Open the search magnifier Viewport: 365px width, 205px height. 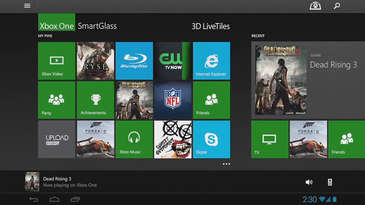337,6
